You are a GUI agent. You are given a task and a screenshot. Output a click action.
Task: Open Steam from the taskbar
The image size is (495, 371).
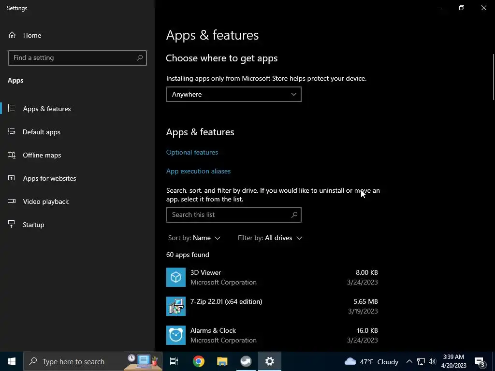point(246,361)
